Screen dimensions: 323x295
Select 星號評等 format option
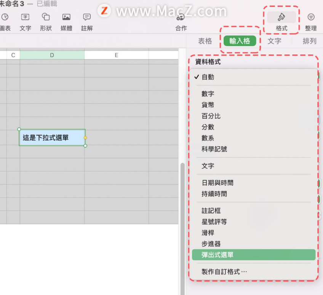pyautogui.click(x=254, y=222)
